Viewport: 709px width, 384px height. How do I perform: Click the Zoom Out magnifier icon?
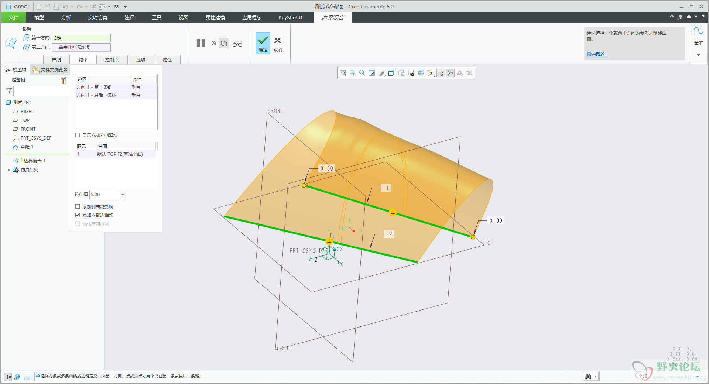362,73
